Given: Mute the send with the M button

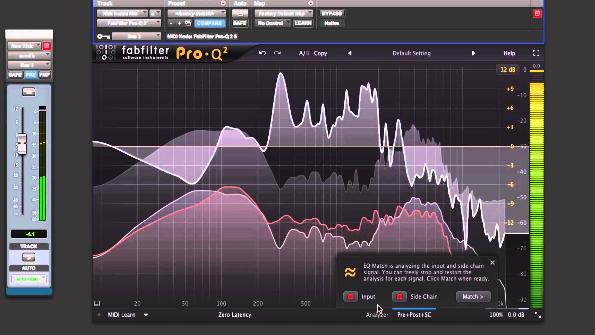Looking at the screenshot, I should pos(29,92).
